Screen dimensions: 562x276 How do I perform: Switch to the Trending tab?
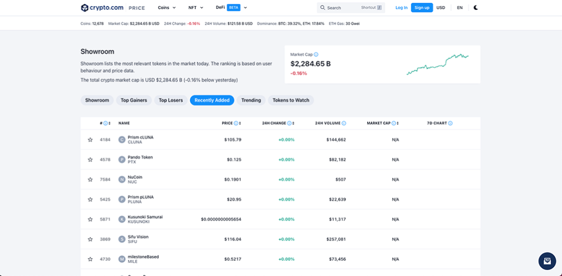pyautogui.click(x=251, y=100)
